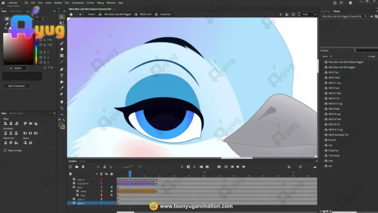
Task: Select the Pen tool
Action: pos(62,69)
